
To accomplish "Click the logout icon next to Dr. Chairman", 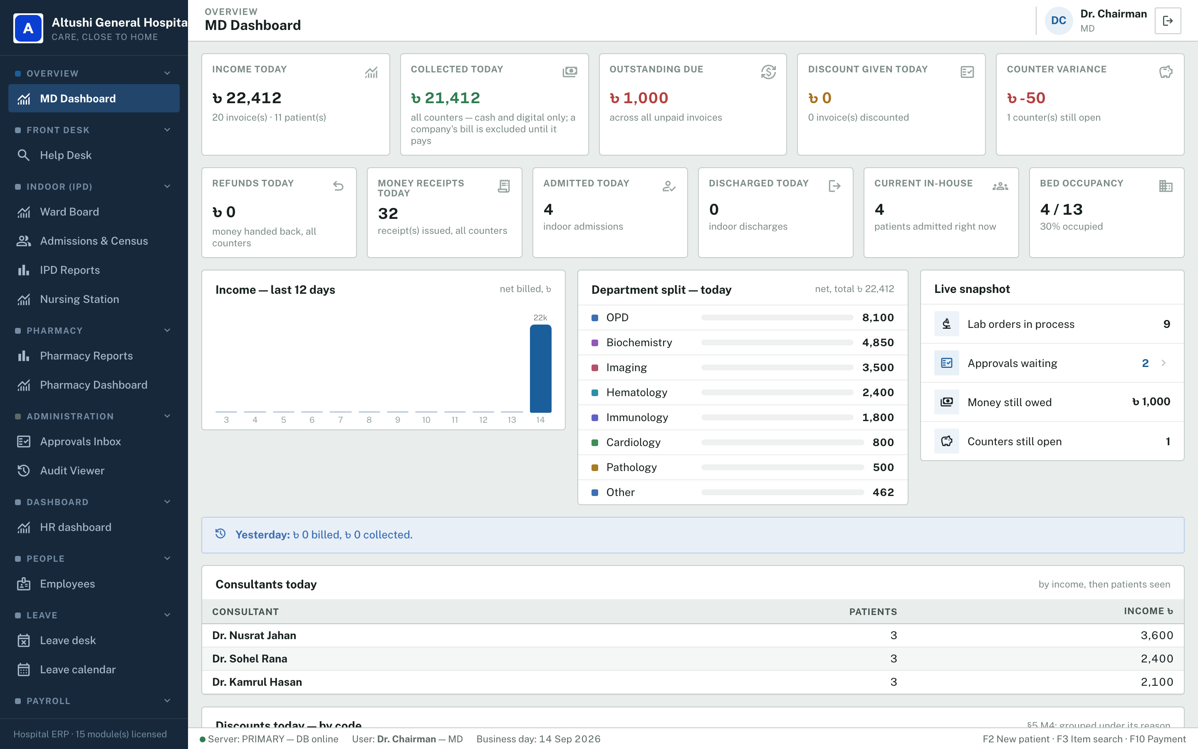I will 1168,21.
